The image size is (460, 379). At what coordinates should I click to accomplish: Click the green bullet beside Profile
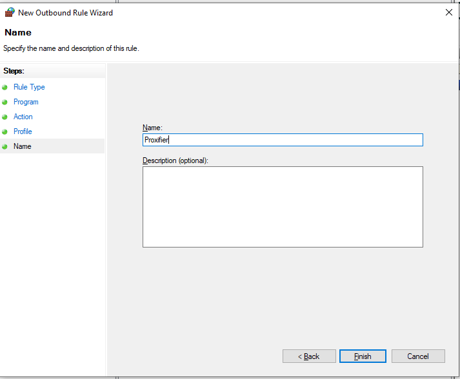coord(5,132)
